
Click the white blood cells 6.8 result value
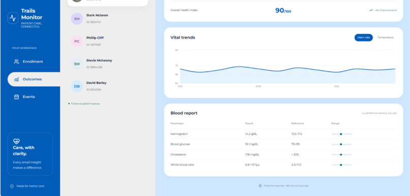(252, 165)
